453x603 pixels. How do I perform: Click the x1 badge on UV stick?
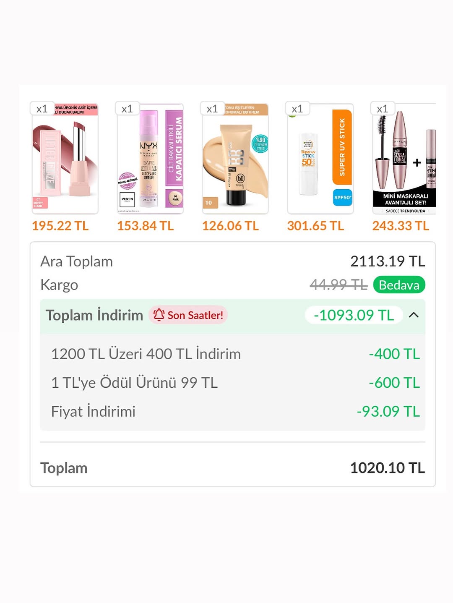[297, 109]
